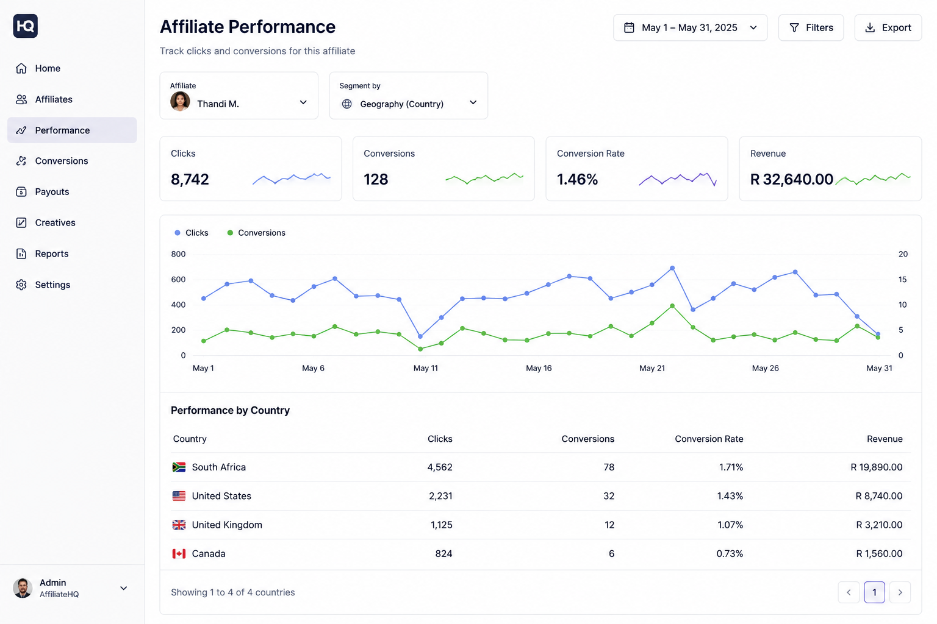
Task: Open the Affiliate selector dropdown
Action: [239, 96]
